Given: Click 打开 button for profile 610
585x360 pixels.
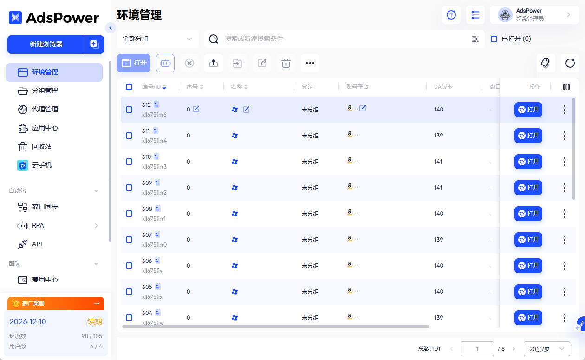Looking at the screenshot, I should [528, 162].
